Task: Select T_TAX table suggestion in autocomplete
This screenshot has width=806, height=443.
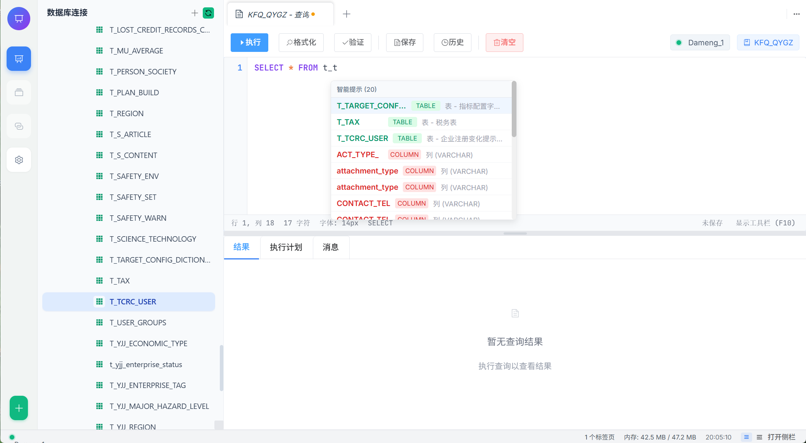Action: point(421,122)
